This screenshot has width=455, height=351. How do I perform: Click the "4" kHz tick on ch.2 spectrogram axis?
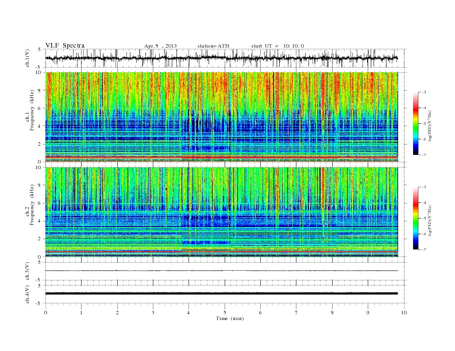[x=40, y=221]
